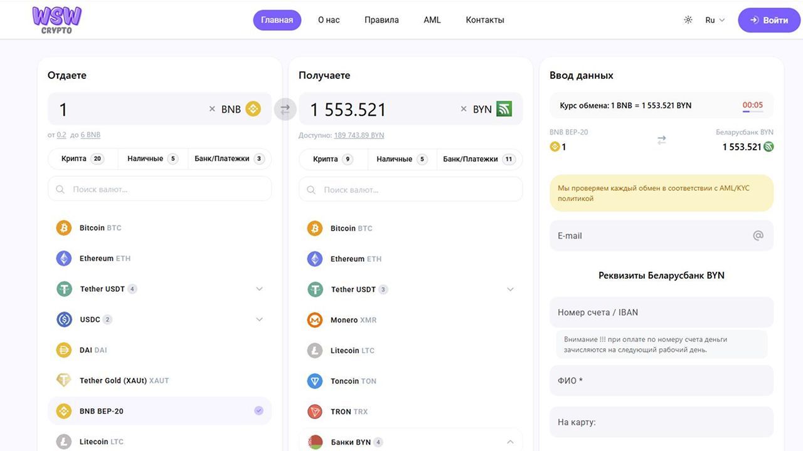Open the Ru language dropdown

pos(715,20)
